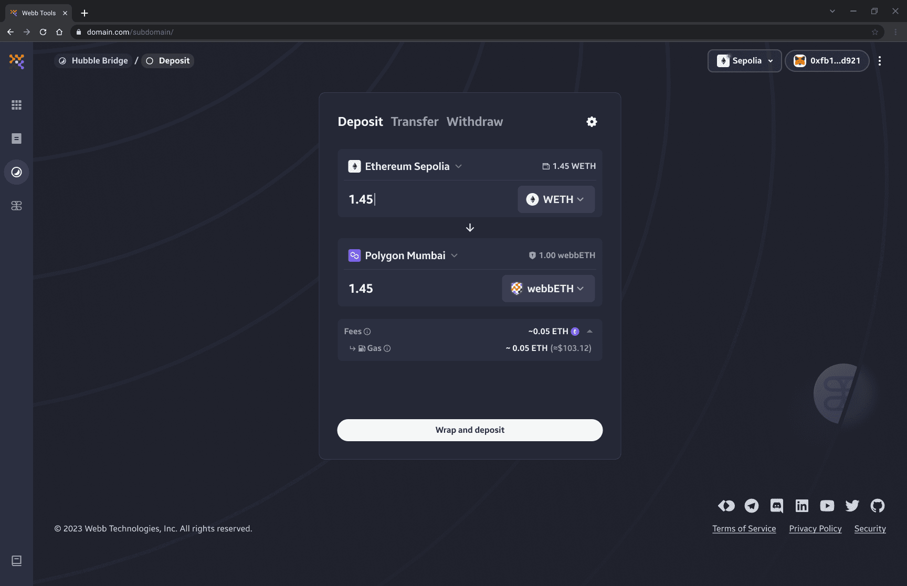The width and height of the screenshot is (907, 586).
Task: Open the Twitter footer icon
Action: tap(852, 506)
